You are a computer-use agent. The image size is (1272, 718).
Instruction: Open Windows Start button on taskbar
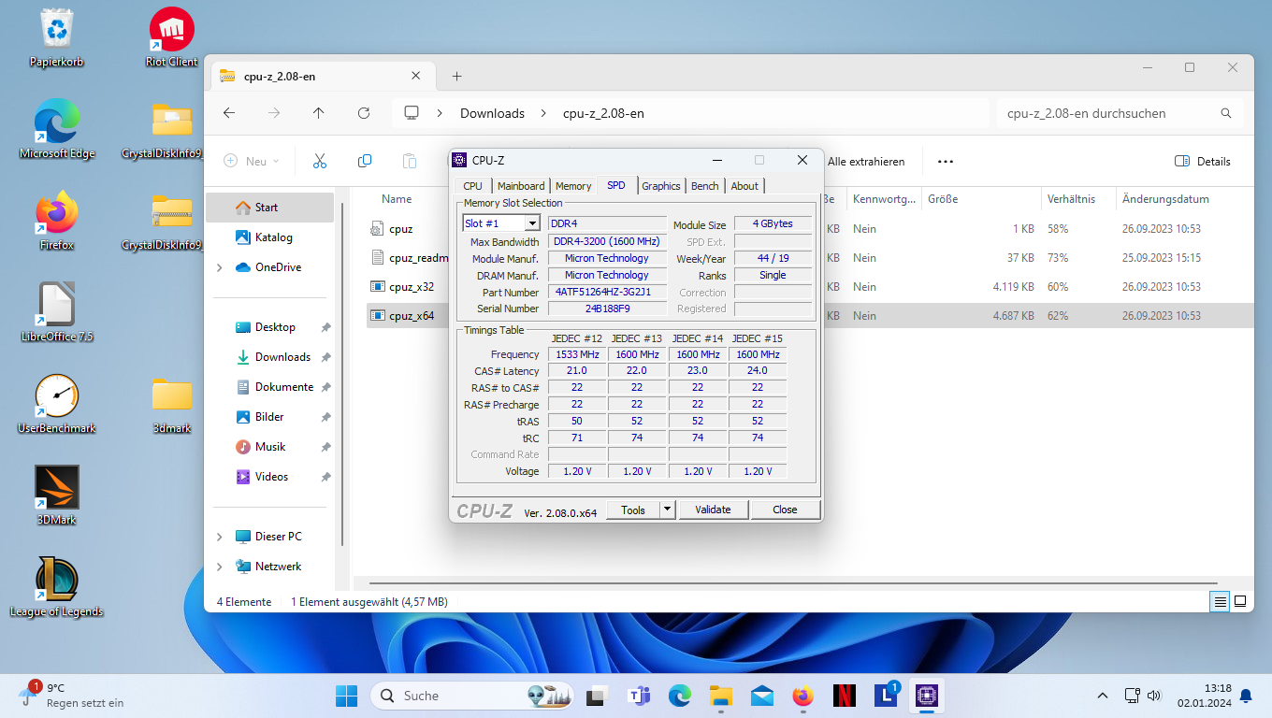346,696
